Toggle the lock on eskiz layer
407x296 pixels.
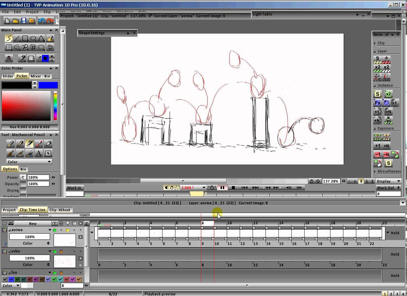(x=61, y=251)
